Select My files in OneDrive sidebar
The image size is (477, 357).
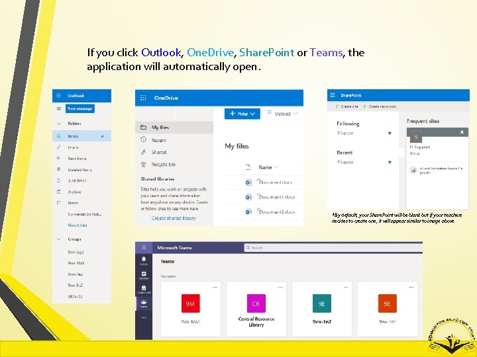coord(174,128)
